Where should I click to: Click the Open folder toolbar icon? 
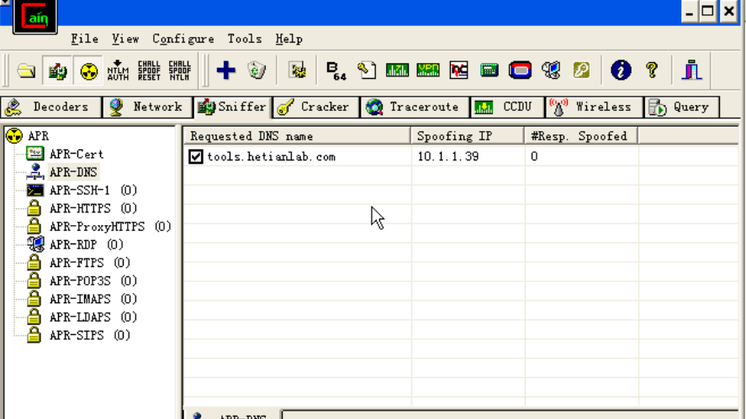(26, 71)
